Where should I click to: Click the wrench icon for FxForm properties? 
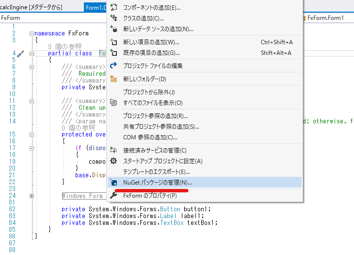coord(113,195)
